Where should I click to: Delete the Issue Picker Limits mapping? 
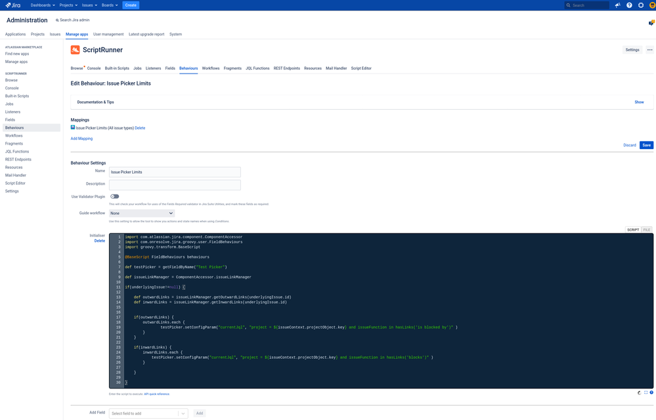tap(140, 128)
